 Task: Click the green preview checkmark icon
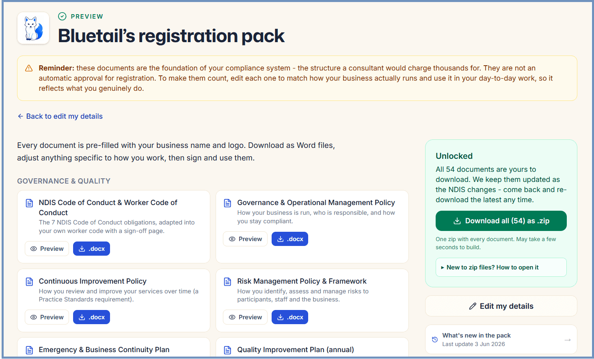pyautogui.click(x=62, y=16)
